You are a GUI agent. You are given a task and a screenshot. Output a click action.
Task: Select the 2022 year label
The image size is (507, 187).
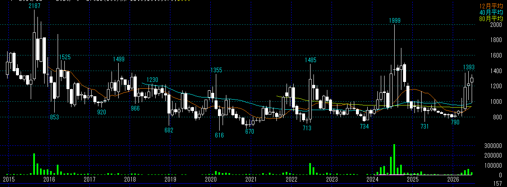coord(292,179)
